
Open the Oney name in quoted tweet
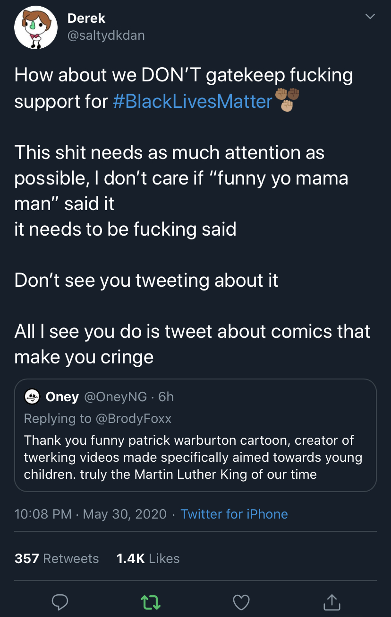(62, 397)
